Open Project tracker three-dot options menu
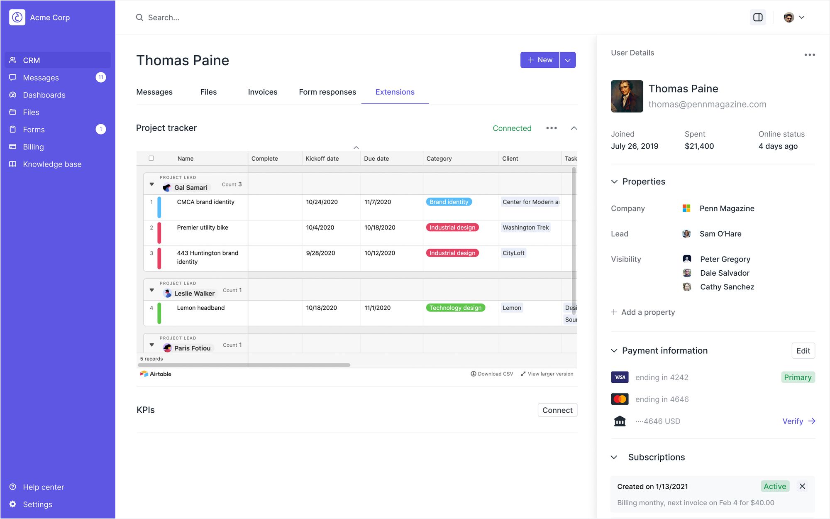830x519 pixels. (552, 128)
